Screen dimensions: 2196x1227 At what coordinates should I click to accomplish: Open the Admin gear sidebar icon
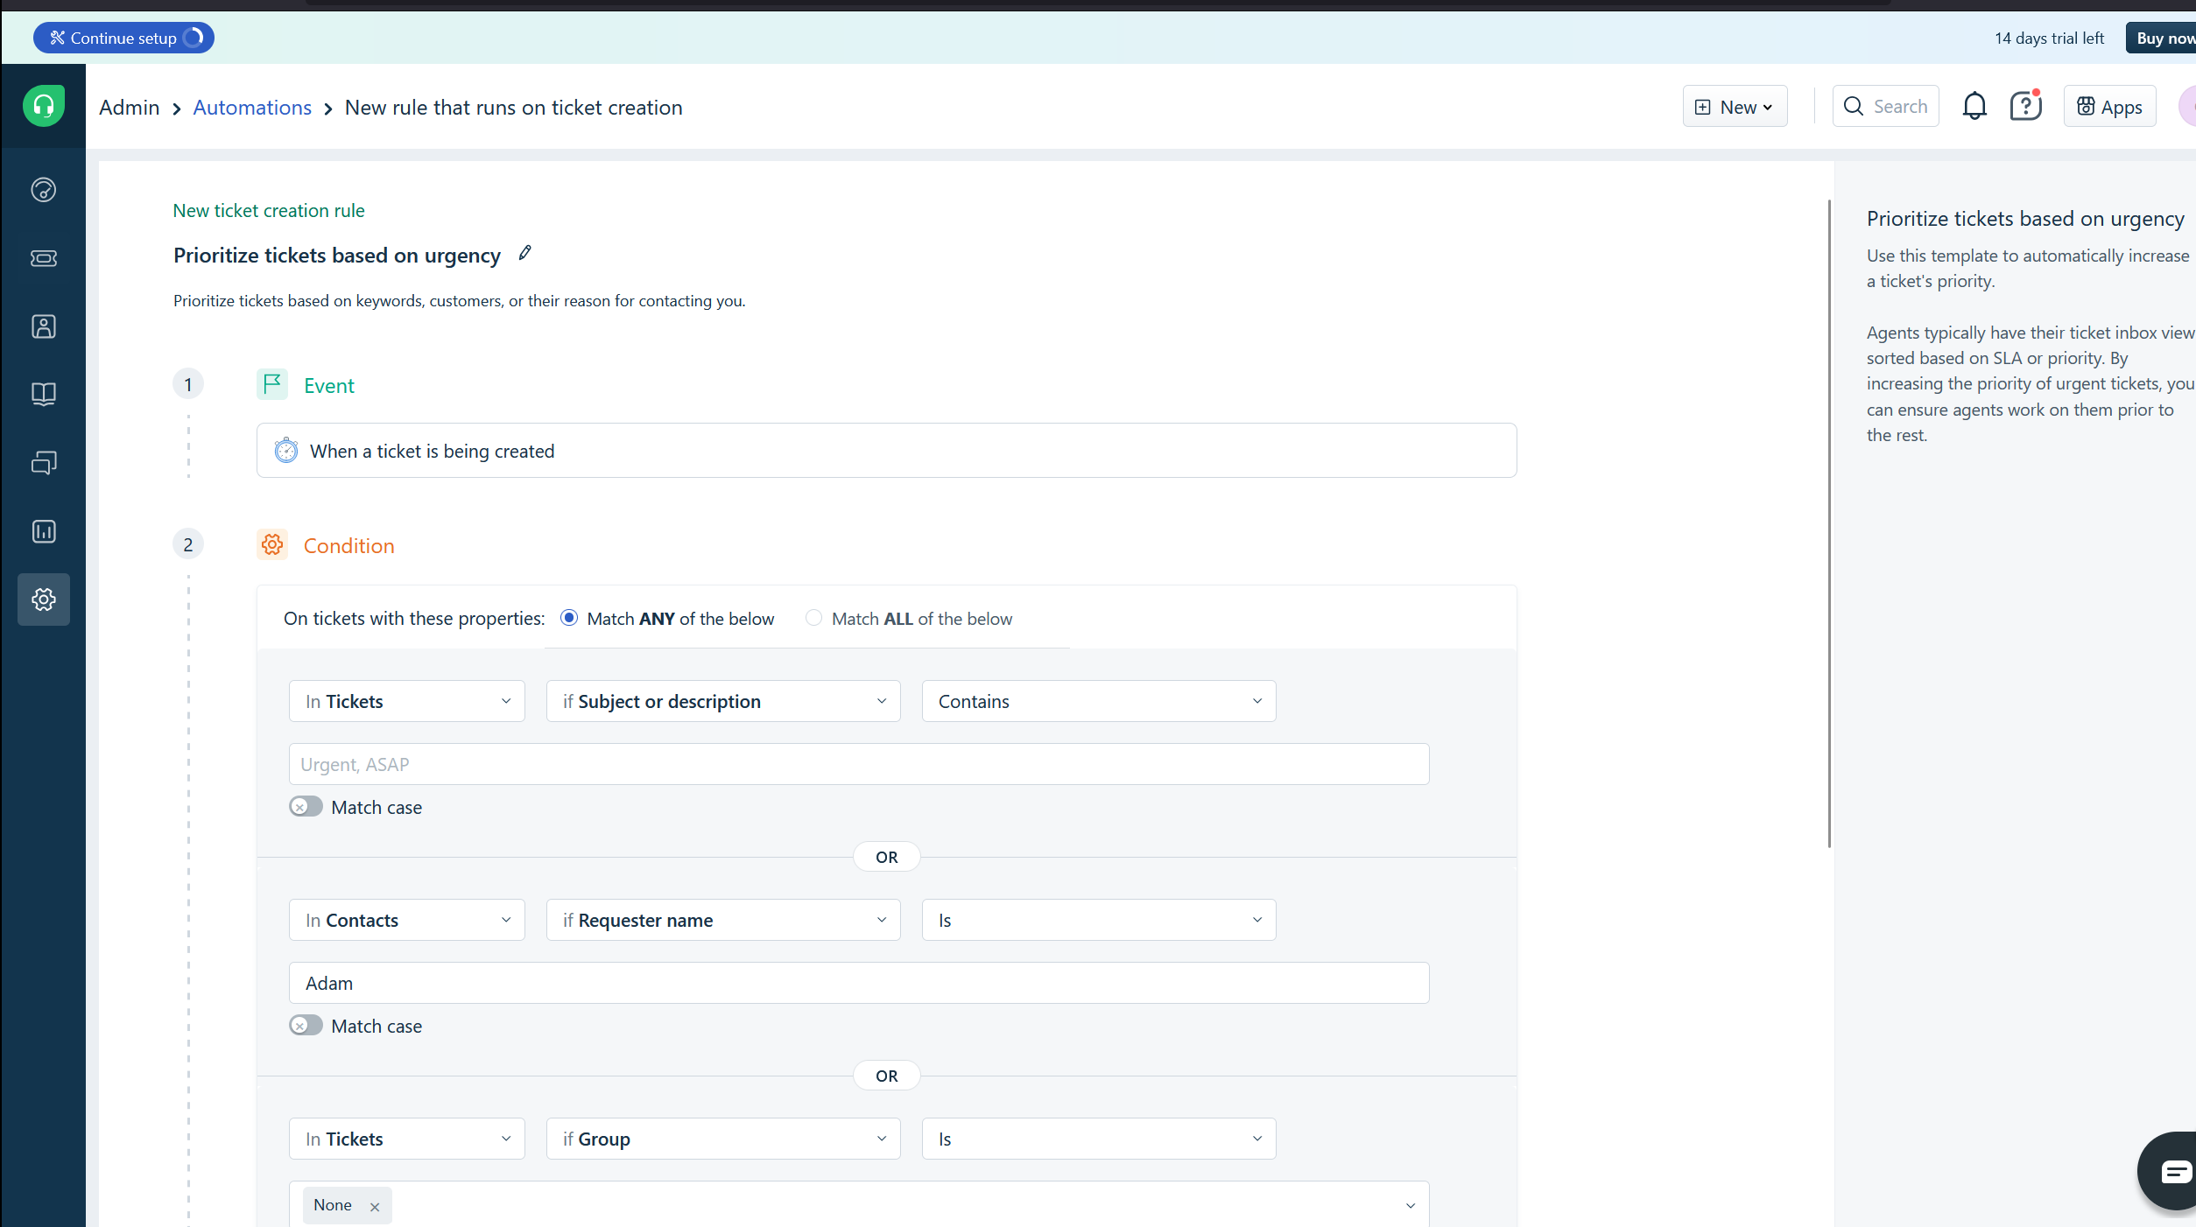tap(43, 599)
